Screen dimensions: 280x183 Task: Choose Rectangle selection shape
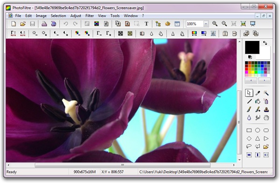[249, 130]
